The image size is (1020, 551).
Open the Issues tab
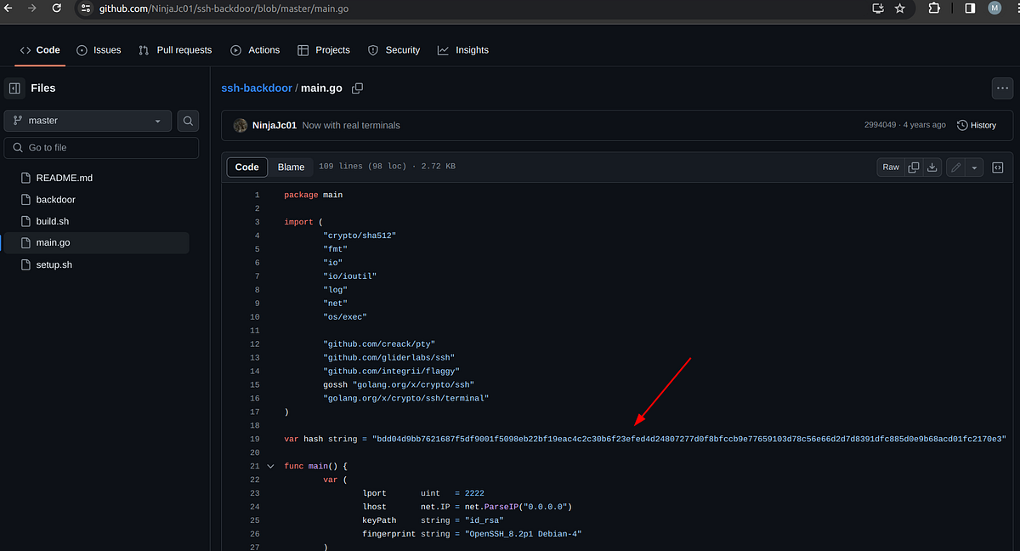(x=99, y=50)
